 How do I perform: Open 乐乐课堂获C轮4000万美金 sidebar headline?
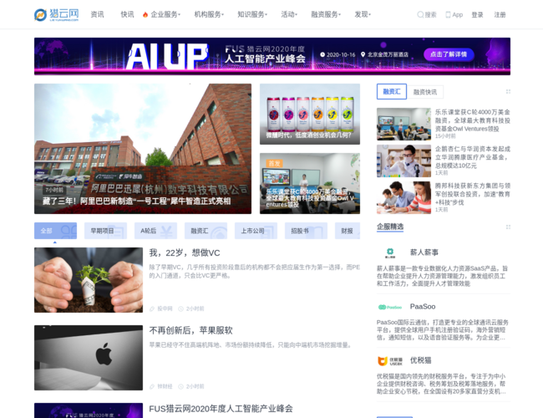coord(472,120)
